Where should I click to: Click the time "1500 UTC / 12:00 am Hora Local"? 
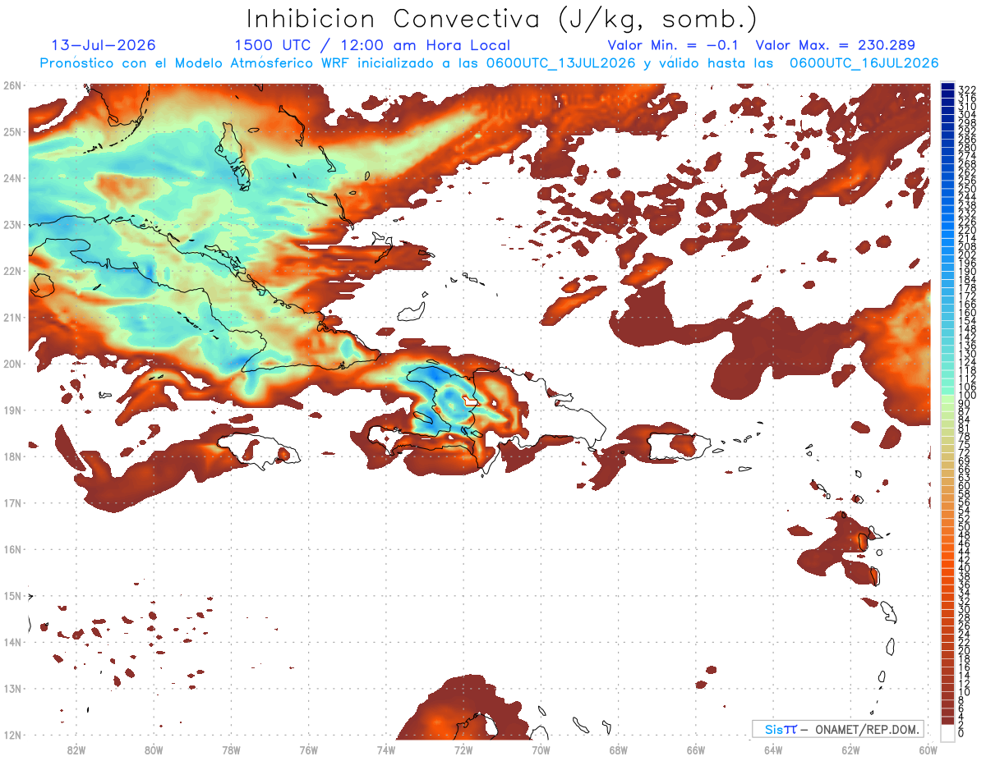(372, 46)
